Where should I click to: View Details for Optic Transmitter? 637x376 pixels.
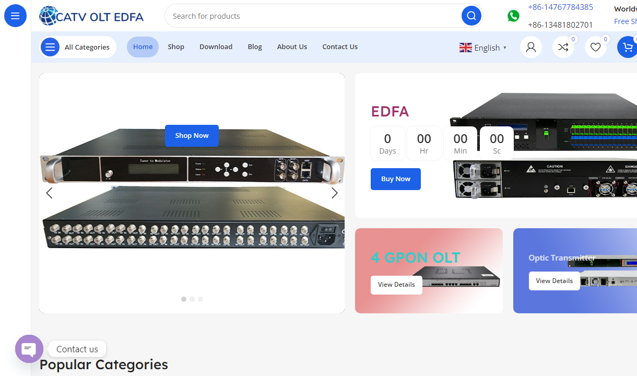tap(555, 281)
